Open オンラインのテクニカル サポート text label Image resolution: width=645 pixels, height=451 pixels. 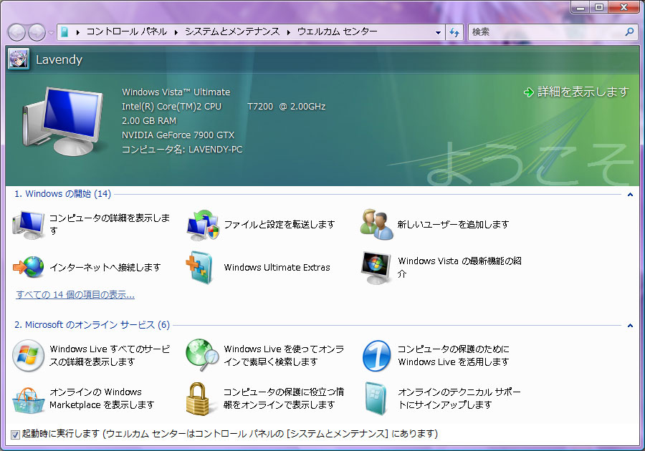(459, 399)
